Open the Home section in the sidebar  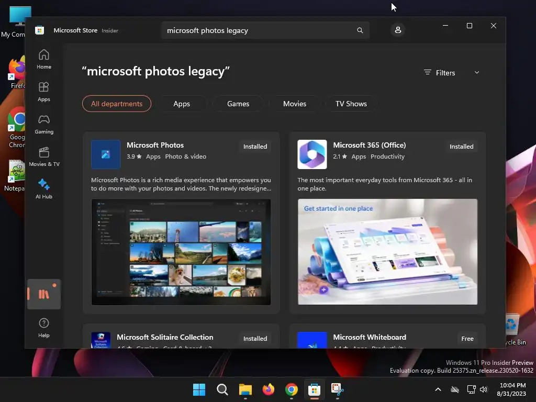point(44,60)
